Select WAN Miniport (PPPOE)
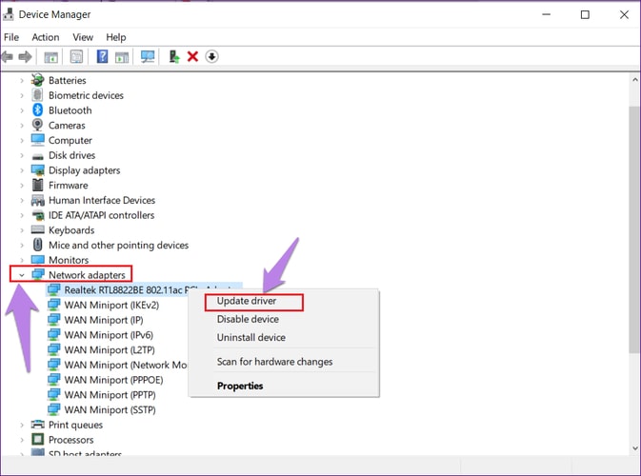 [113, 380]
